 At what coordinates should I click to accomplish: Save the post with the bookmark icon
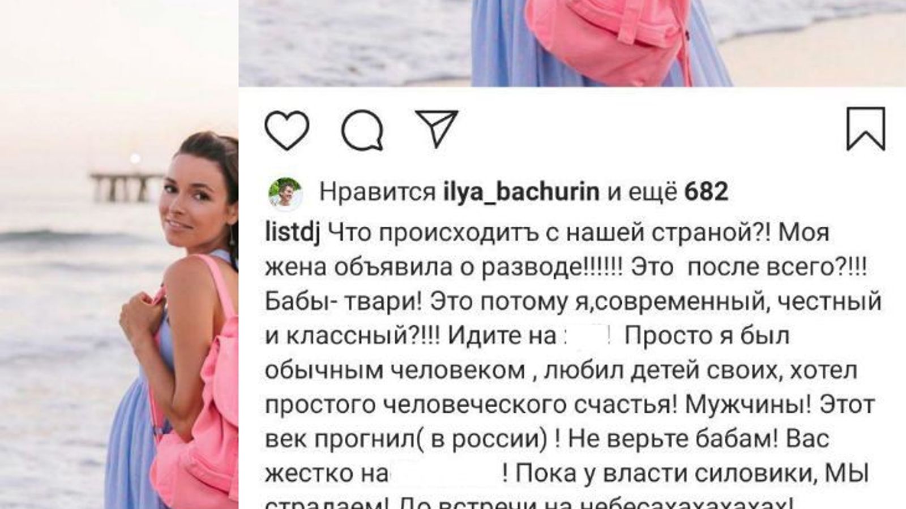[865, 129]
